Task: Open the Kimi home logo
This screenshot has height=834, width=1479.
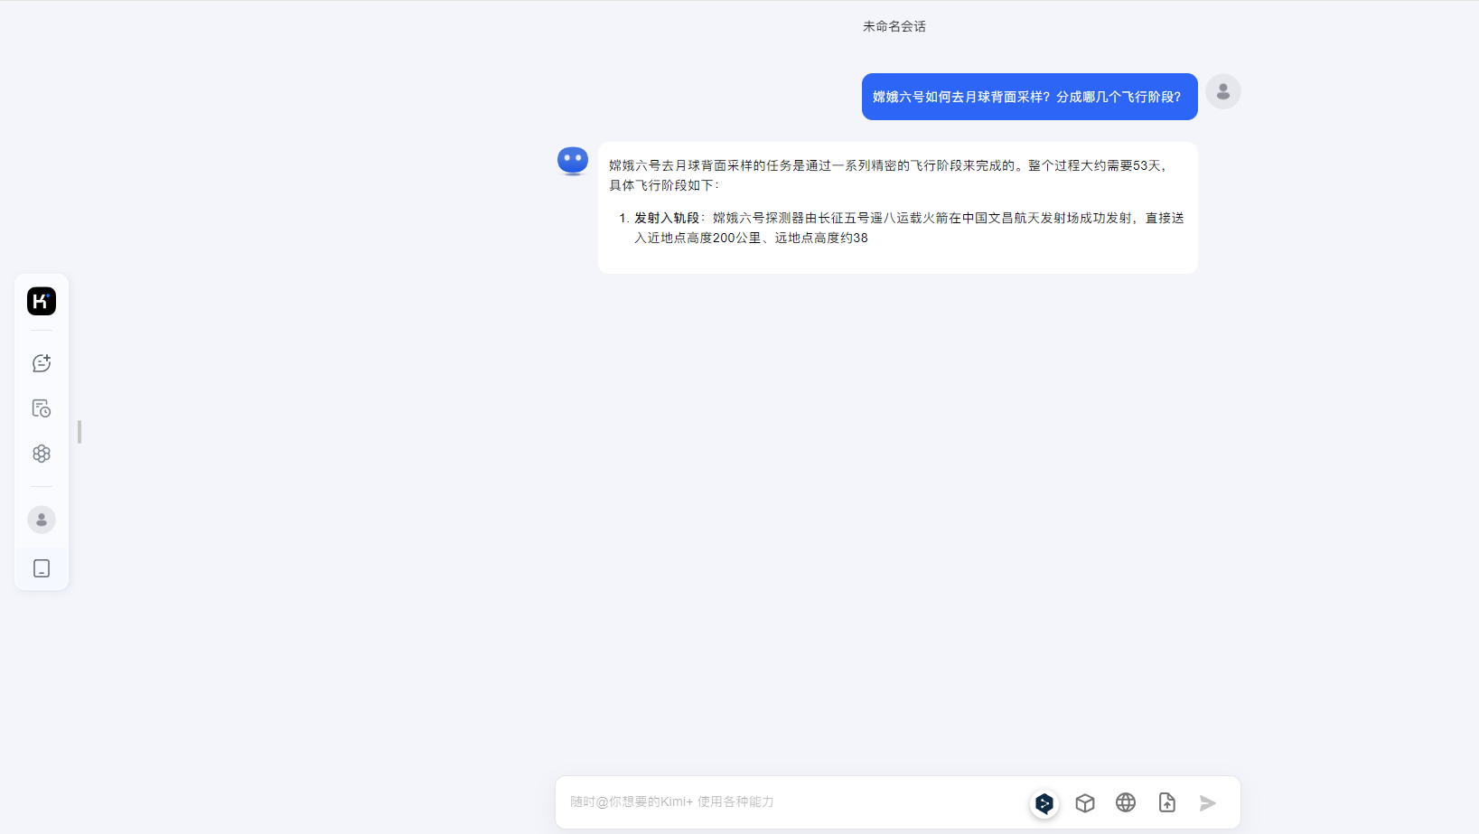Action: (42, 301)
